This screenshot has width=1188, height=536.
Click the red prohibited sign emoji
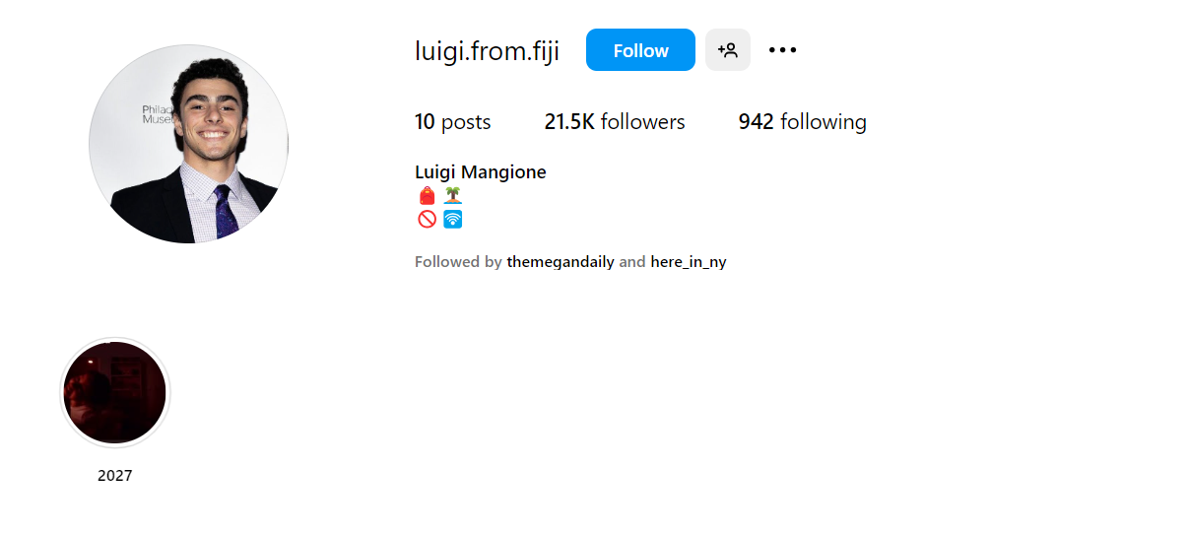427,219
